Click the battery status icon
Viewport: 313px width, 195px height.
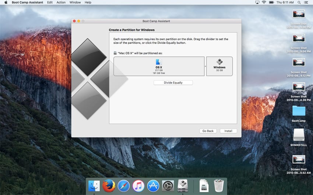(x=271, y=3)
